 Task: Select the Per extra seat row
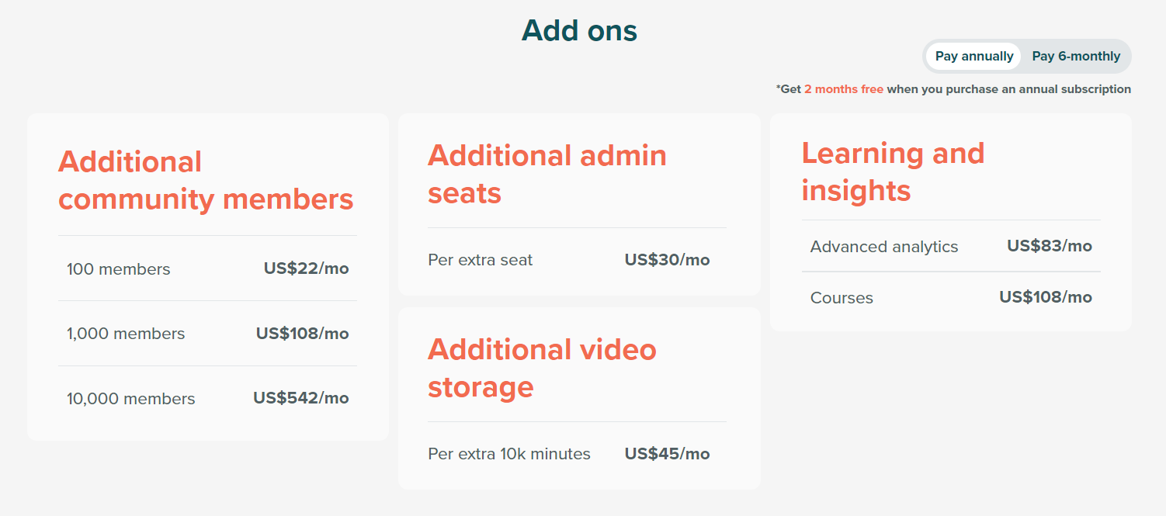(x=480, y=260)
